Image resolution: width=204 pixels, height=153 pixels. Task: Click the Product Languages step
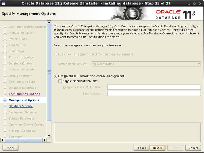point(22,57)
